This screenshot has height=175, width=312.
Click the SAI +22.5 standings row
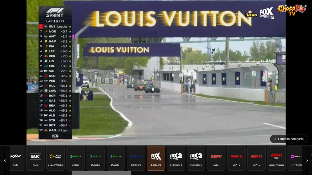pos(55,71)
